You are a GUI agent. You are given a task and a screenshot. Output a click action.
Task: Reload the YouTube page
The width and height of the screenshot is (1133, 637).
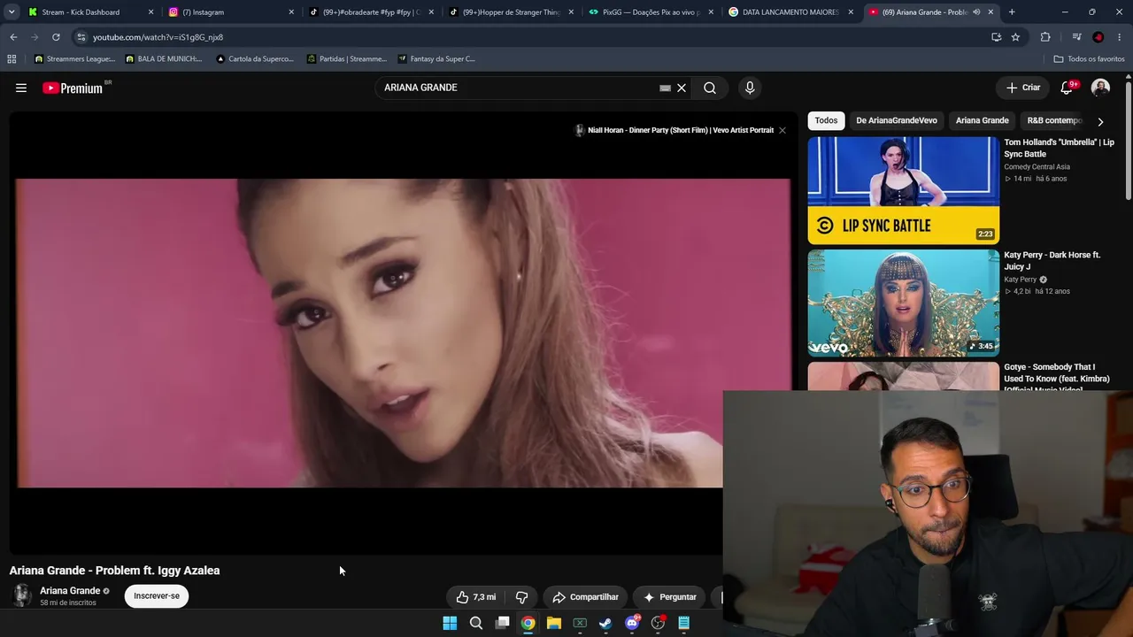click(x=56, y=37)
